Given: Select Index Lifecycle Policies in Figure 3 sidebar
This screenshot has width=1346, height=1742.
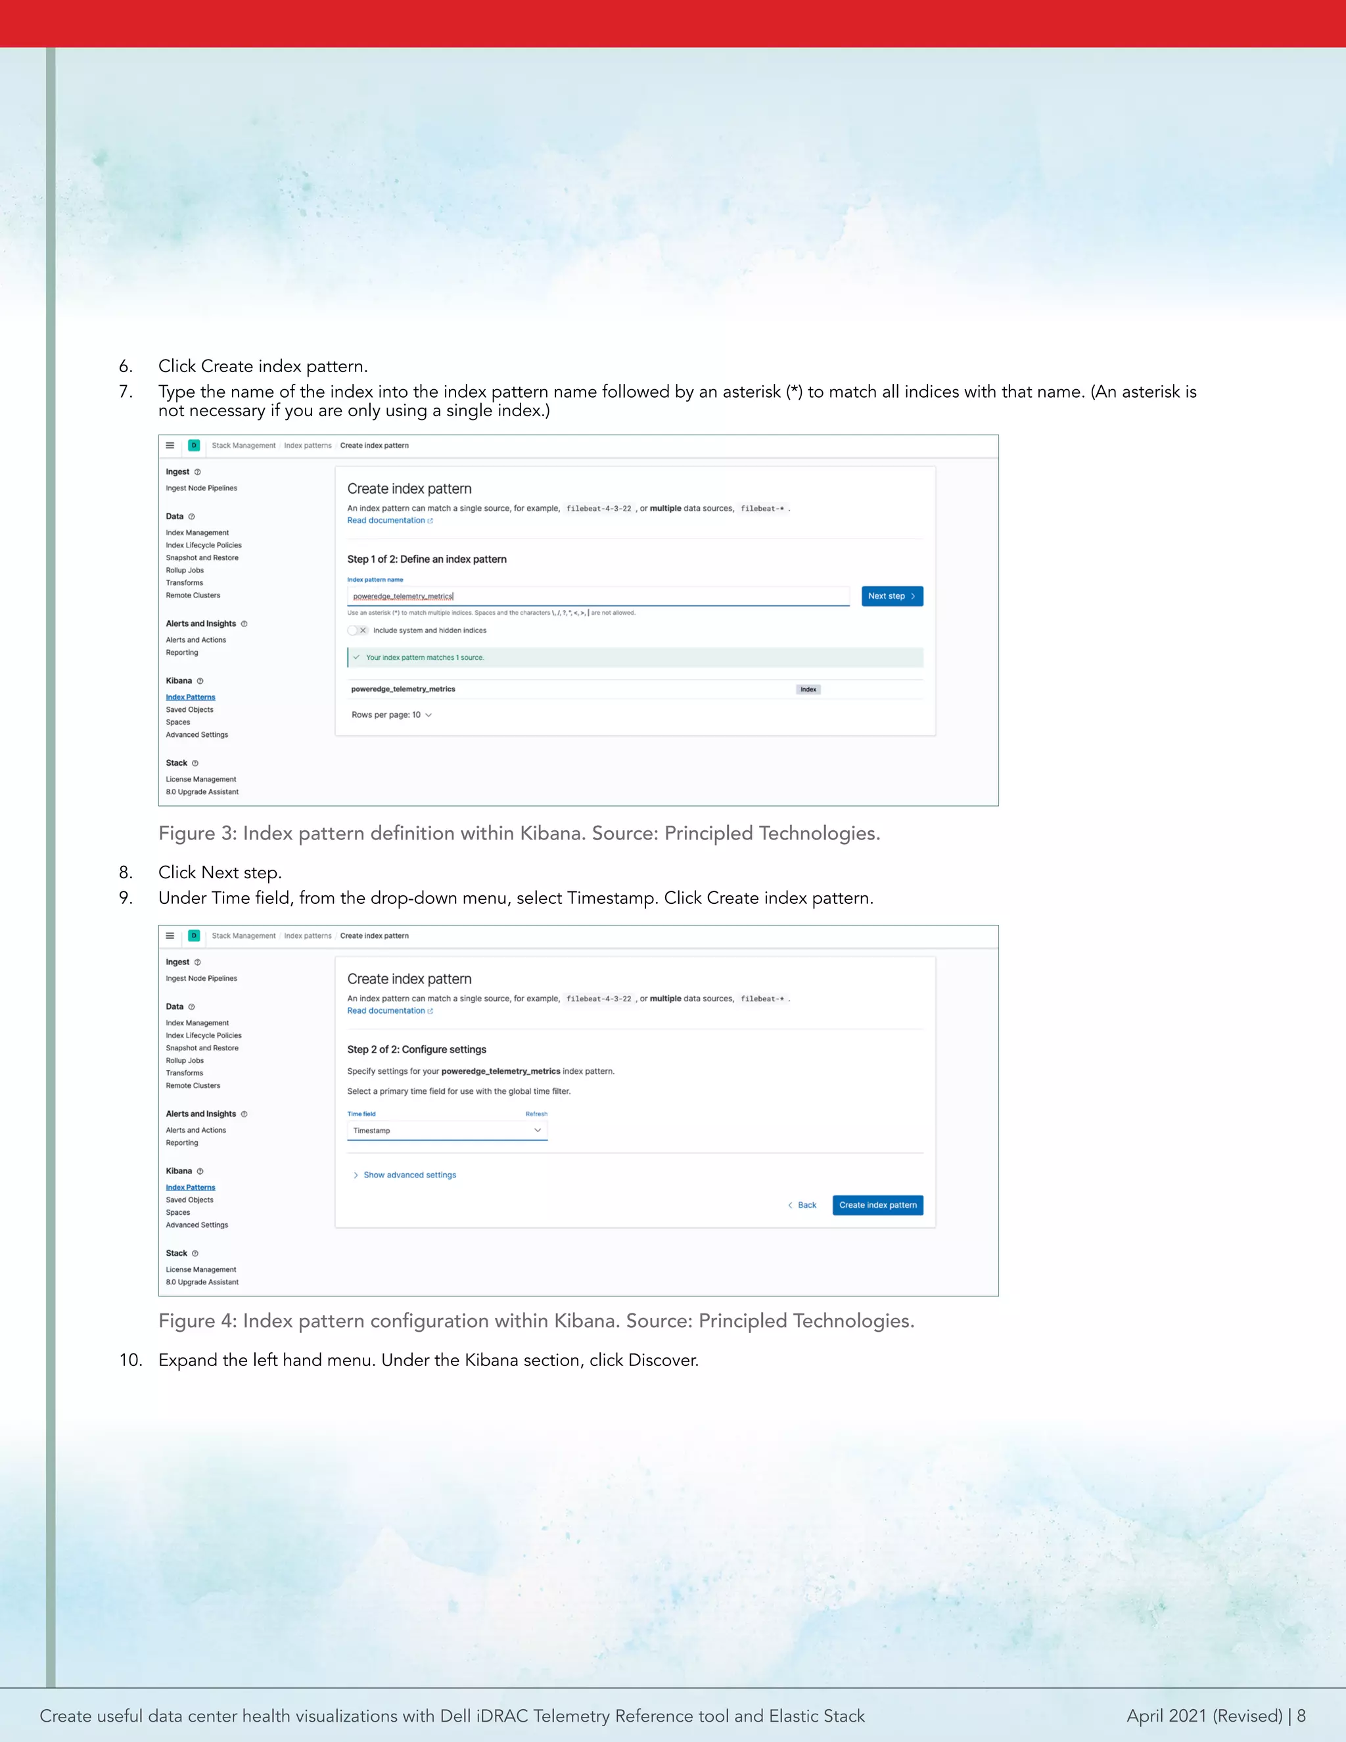Looking at the screenshot, I should (203, 546).
